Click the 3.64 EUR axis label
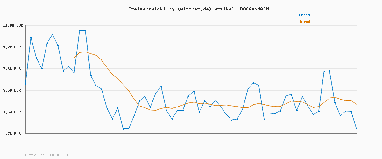 click(13, 112)
